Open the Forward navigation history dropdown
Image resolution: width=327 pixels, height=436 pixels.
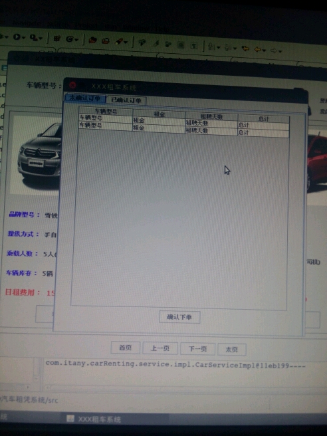pos(280,51)
